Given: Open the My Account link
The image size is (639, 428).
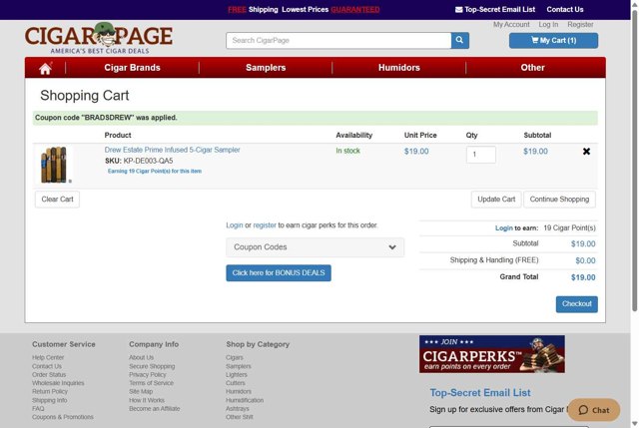Looking at the screenshot, I should [511, 24].
